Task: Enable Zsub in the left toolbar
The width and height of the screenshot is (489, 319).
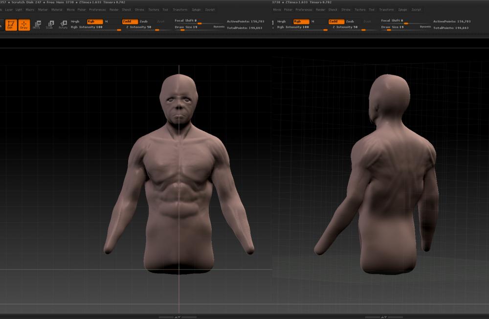Action: [x=144, y=22]
